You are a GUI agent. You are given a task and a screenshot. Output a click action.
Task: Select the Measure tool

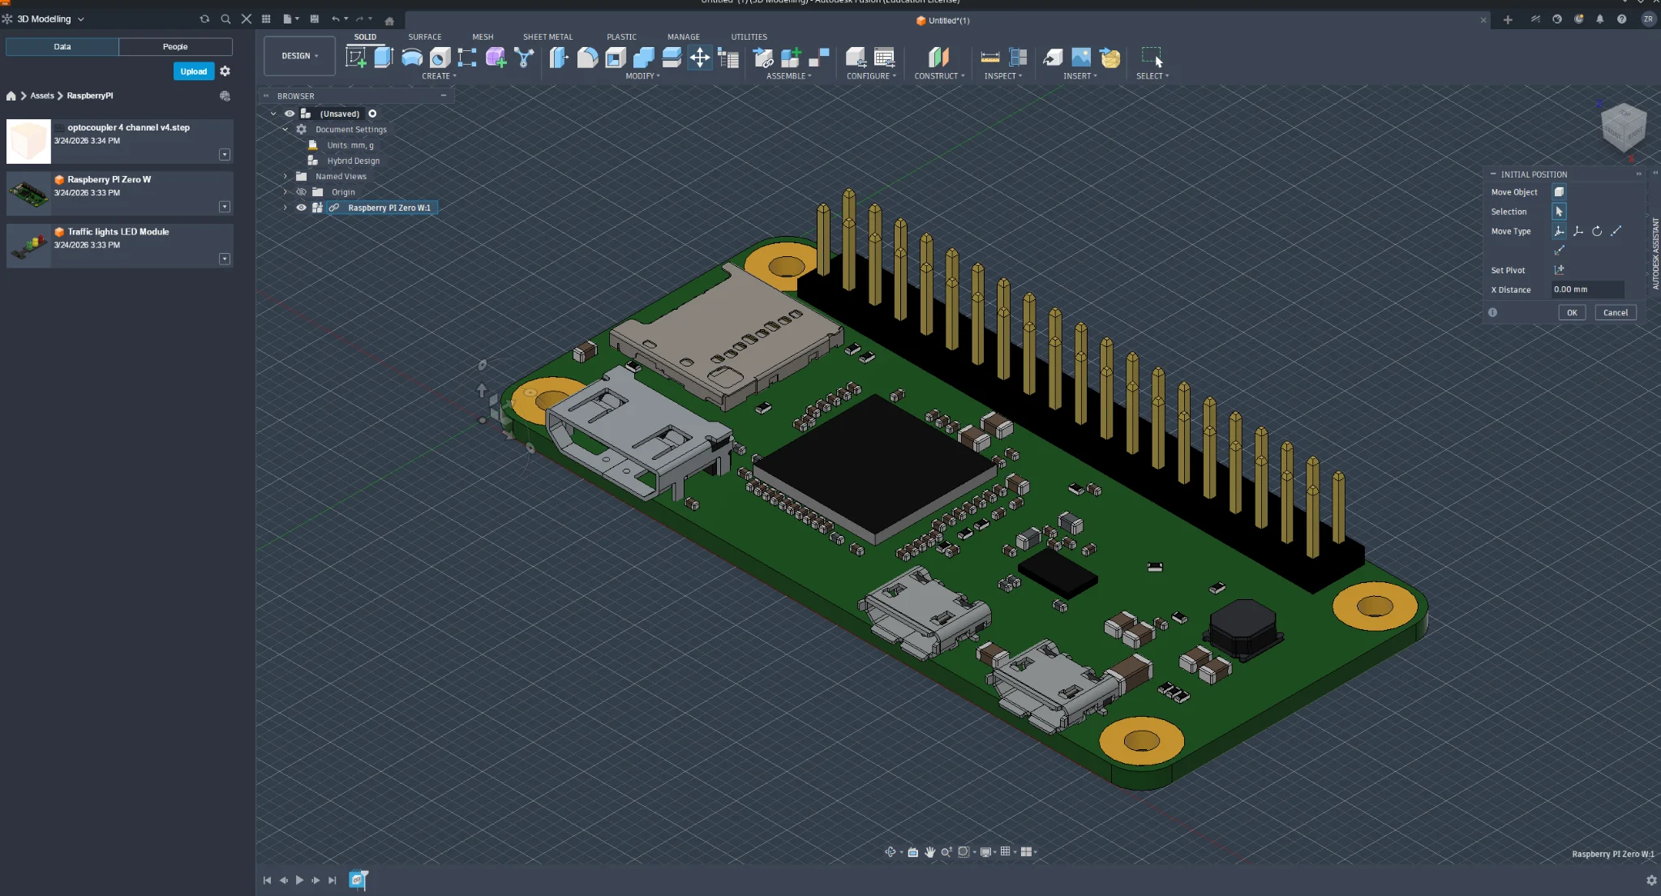[990, 57]
